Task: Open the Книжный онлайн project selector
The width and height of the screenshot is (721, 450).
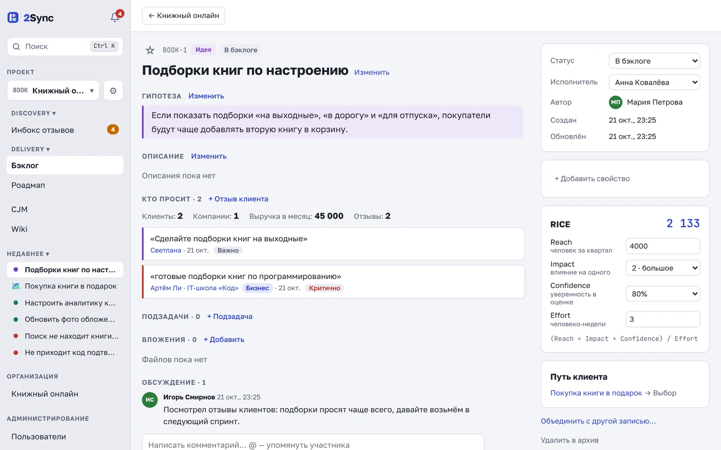Action: [53, 90]
